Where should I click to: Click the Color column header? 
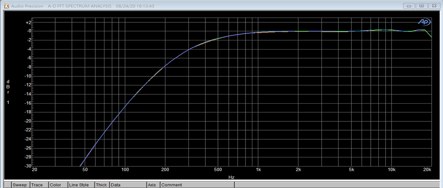coord(55,185)
